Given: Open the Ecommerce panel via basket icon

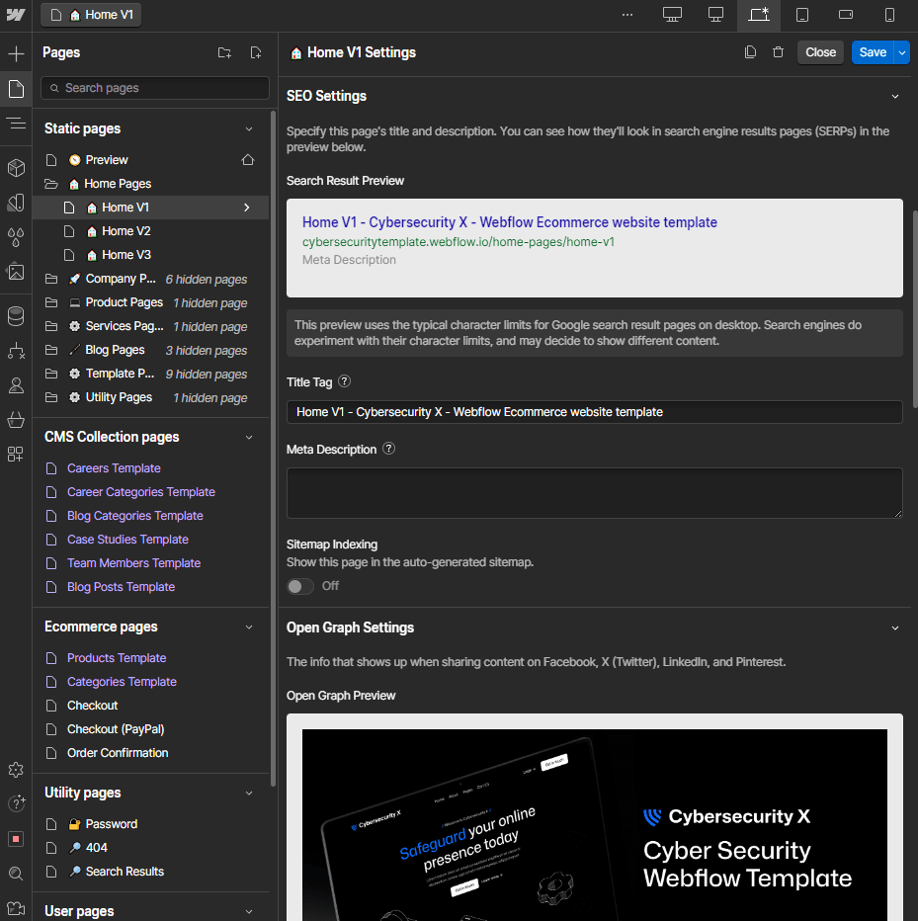Looking at the screenshot, I should tap(16, 420).
